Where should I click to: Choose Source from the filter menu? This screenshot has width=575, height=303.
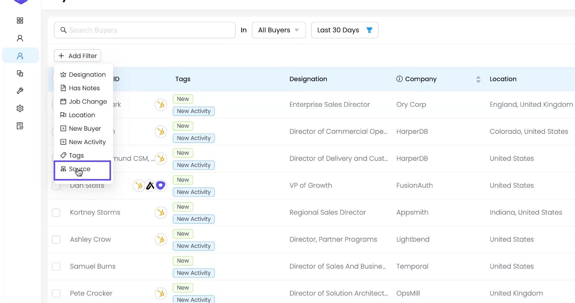click(x=79, y=169)
